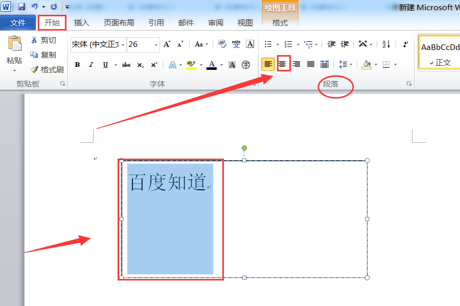
Task: Switch to Insert (插入) tab
Action: point(82,22)
